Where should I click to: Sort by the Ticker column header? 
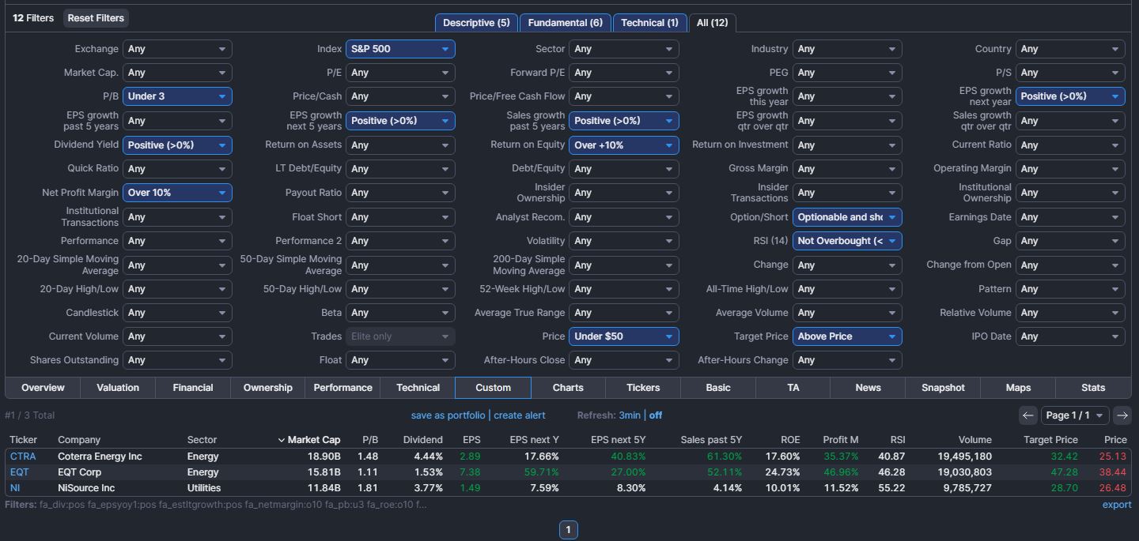[x=23, y=440]
